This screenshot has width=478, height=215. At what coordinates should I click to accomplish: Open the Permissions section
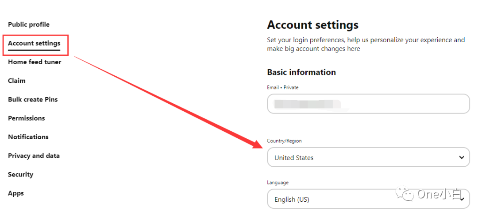27,118
